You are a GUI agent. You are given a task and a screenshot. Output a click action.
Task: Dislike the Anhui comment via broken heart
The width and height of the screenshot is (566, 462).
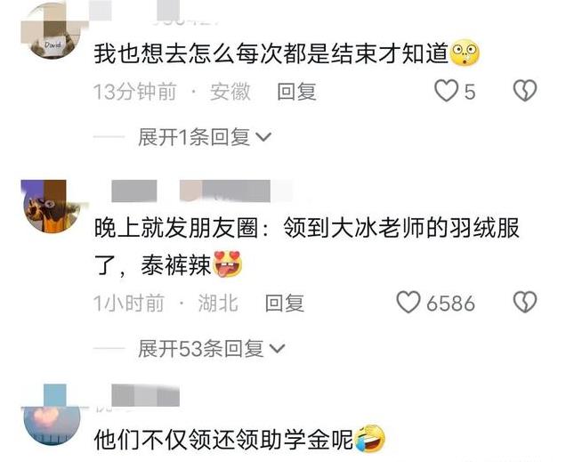525,90
